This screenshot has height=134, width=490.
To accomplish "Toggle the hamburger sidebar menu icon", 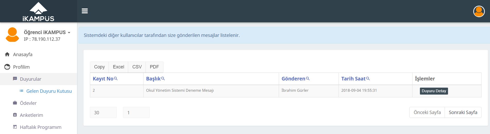I will tap(85, 11).
